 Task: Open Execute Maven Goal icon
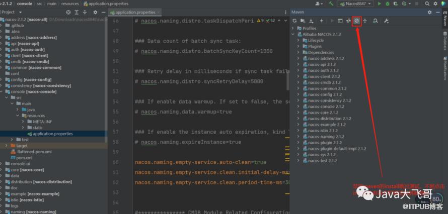pos(340,21)
